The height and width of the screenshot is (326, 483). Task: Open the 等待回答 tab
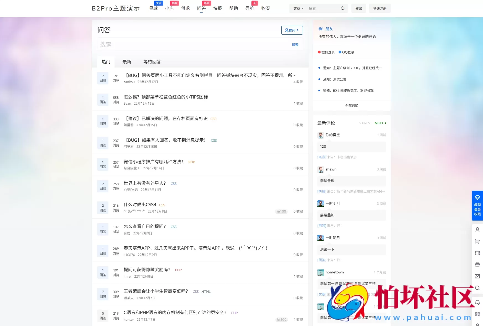pyautogui.click(x=152, y=62)
